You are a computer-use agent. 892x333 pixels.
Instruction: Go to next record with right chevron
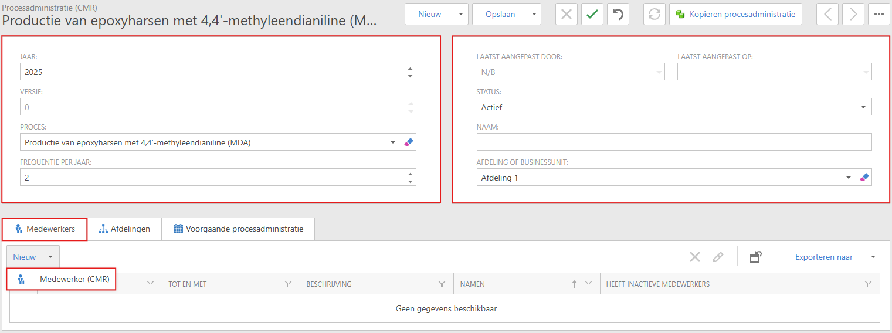click(x=853, y=14)
